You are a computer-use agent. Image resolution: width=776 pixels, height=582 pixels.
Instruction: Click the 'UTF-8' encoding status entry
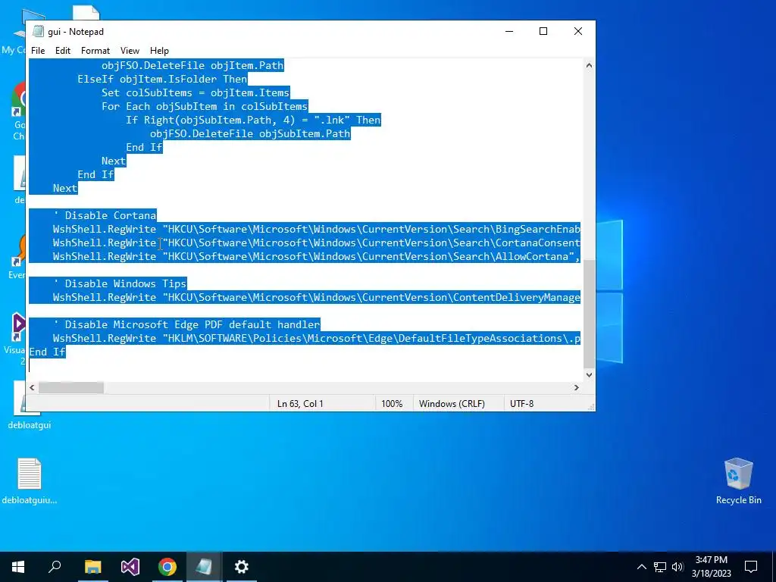[521, 404]
